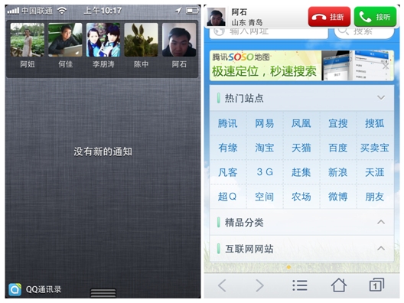The image size is (404, 303).
Task: Open the 腾讯 site link
Action: coord(228,123)
